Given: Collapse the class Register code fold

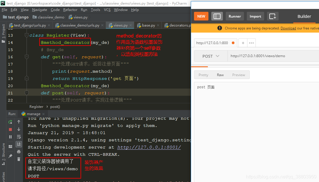Looking at the screenshot, I should 27,35.
